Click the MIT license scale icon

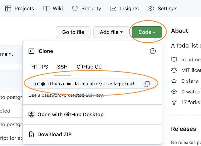pyautogui.click(x=174, y=70)
